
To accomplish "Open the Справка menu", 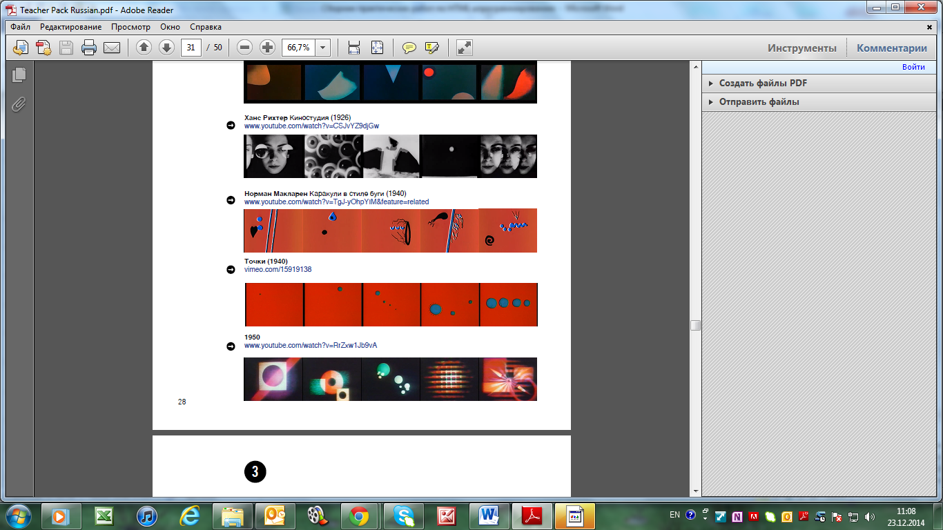I will point(206,27).
